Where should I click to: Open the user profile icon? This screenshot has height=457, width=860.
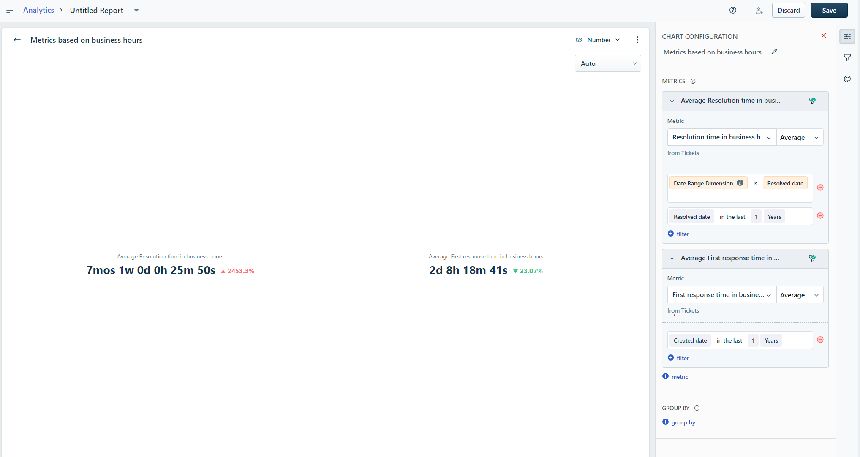759,11
